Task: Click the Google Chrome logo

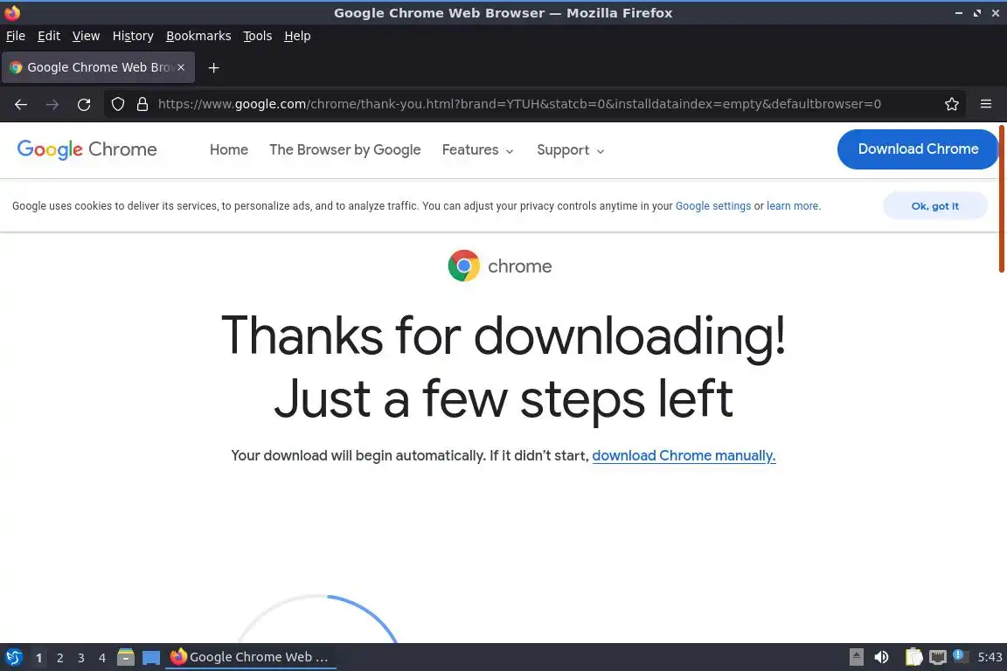Action: click(x=87, y=149)
